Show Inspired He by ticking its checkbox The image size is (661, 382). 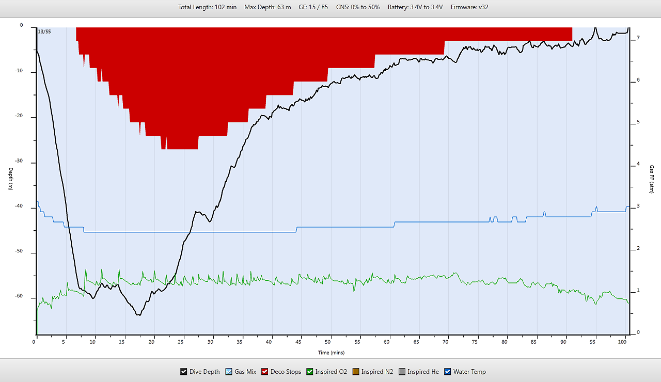pos(401,372)
